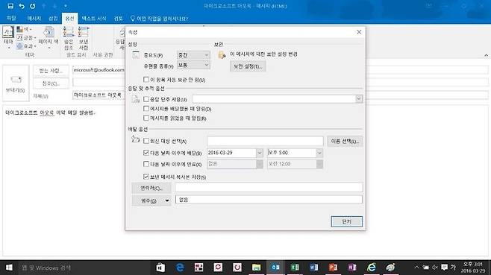The width and height of the screenshot is (491, 275).
Task: Toggle the Bcc field (숨은 참조) ribbon icon
Action: pos(69,32)
